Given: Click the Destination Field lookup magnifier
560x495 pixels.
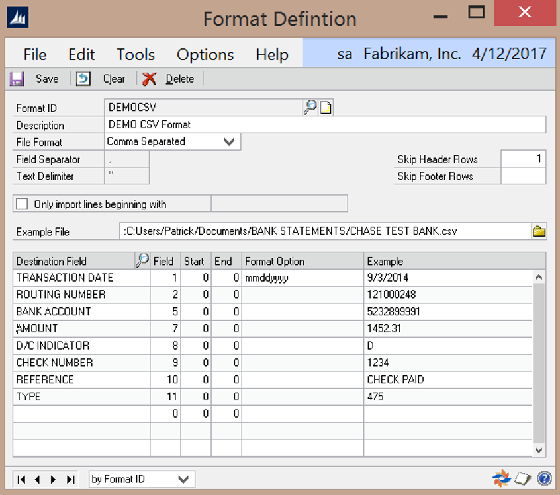Looking at the screenshot, I should pyautogui.click(x=142, y=261).
